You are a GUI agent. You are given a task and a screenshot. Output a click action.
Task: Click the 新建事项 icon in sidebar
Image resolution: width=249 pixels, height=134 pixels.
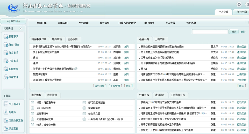[6, 37]
